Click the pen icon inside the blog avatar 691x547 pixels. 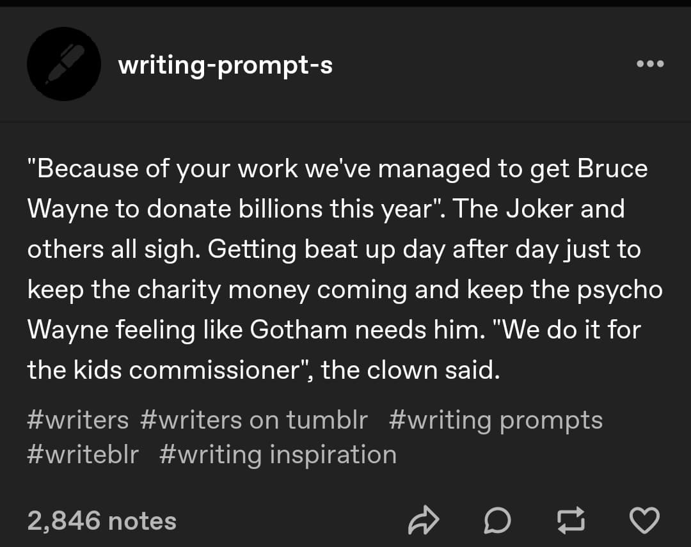coord(63,63)
